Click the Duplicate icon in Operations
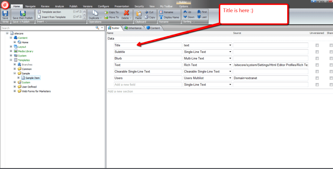This screenshot has width=333, height=169. coord(95,14)
